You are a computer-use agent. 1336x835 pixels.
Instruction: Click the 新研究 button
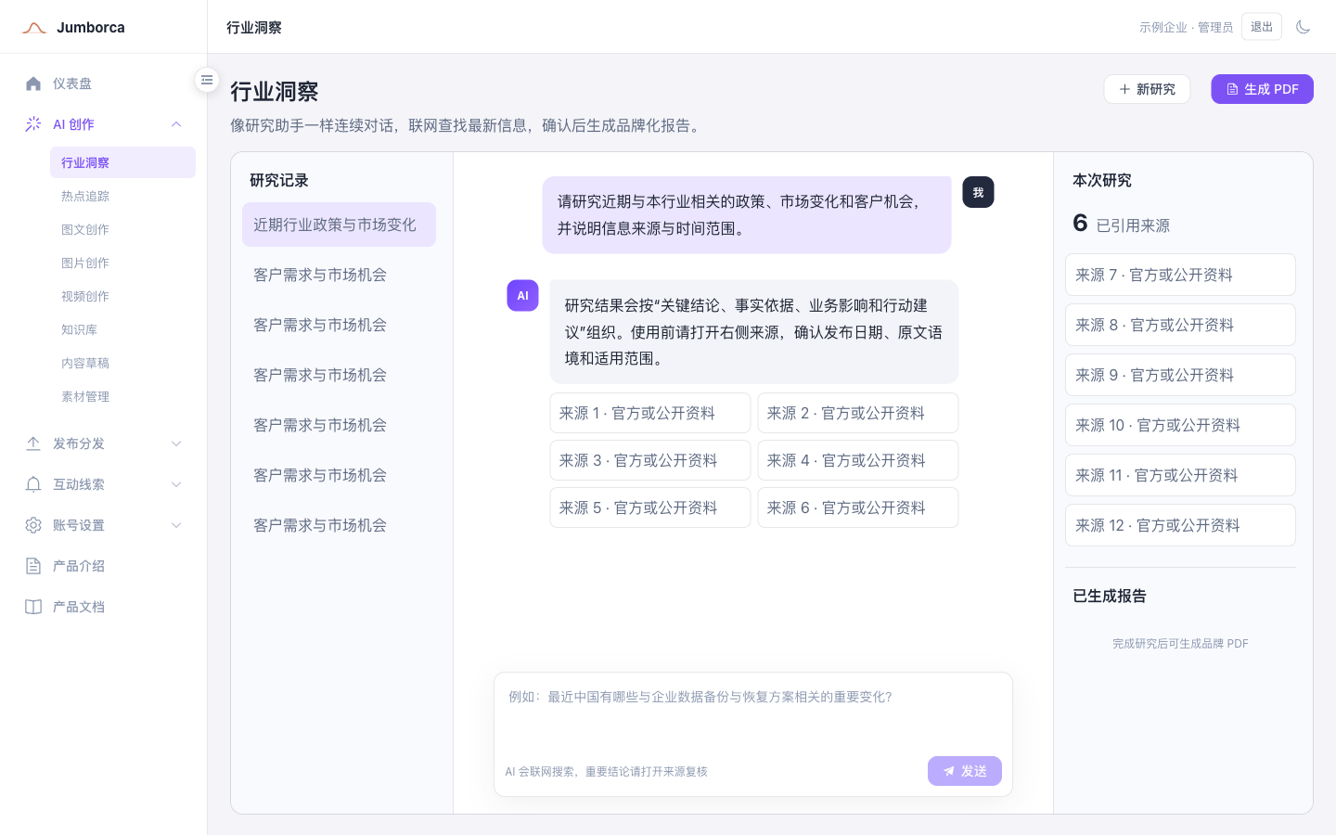point(1147,89)
